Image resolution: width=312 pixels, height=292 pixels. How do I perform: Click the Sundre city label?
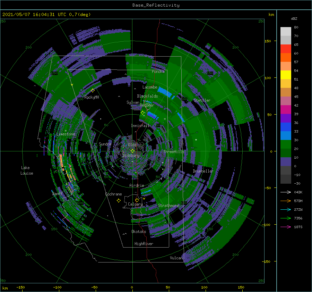point(105,144)
